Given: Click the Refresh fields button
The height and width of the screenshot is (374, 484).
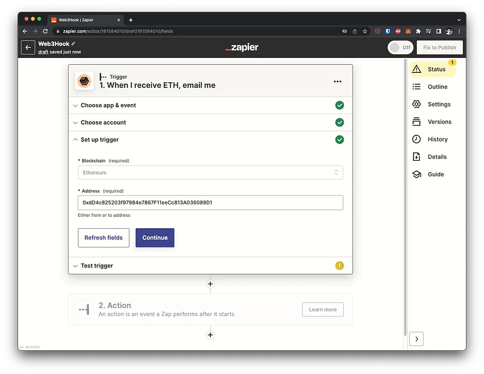Looking at the screenshot, I should click(103, 238).
